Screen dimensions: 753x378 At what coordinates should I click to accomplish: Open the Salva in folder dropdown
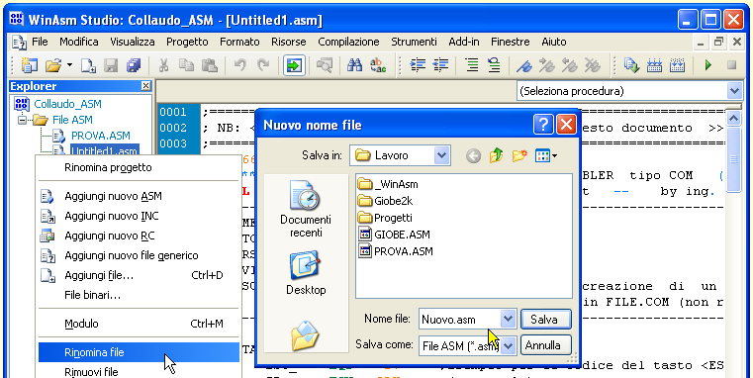coord(441,155)
